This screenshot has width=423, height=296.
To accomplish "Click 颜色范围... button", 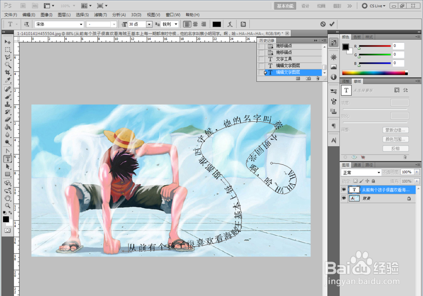I will coord(396,139).
